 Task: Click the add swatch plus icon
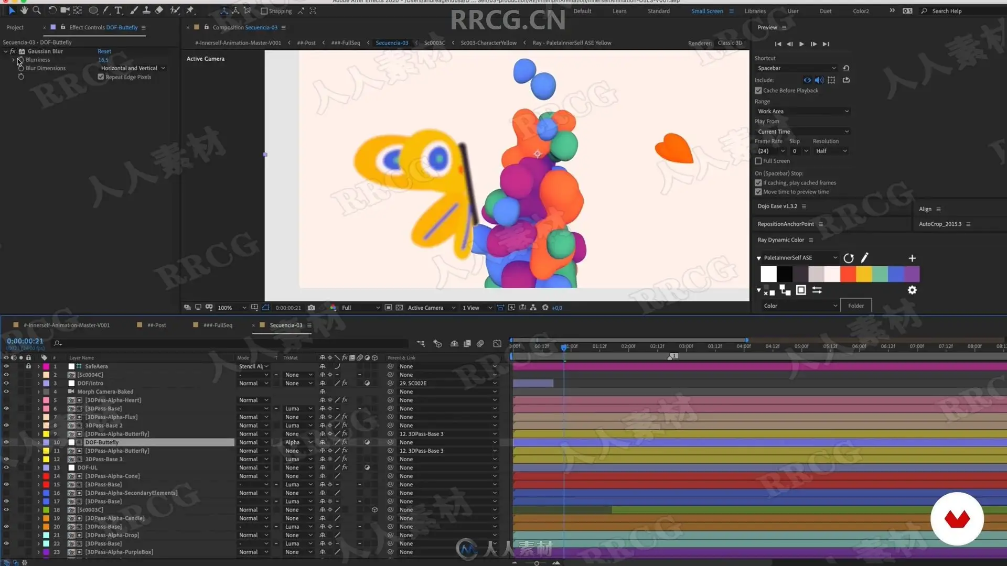[x=912, y=258]
